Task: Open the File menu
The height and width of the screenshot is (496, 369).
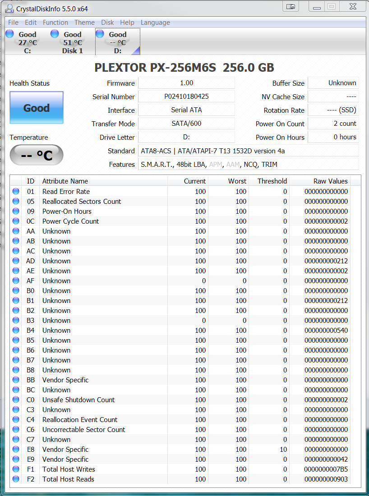Action: 13,23
